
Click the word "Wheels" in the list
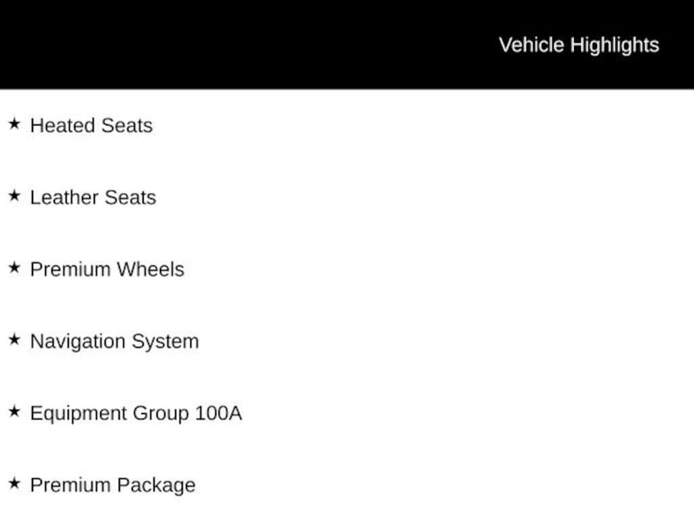click(150, 269)
